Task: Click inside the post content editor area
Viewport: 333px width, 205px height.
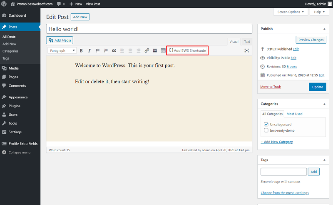Action: pyautogui.click(x=149, y=98)
